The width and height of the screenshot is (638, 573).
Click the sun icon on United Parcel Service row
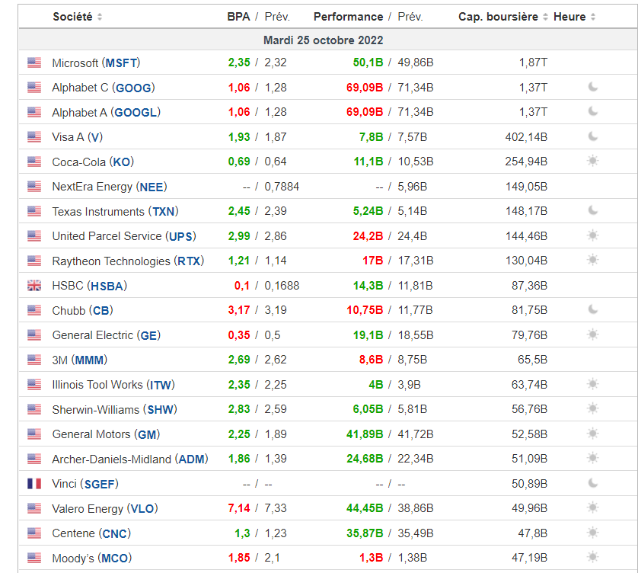click(x=593, y=235)
